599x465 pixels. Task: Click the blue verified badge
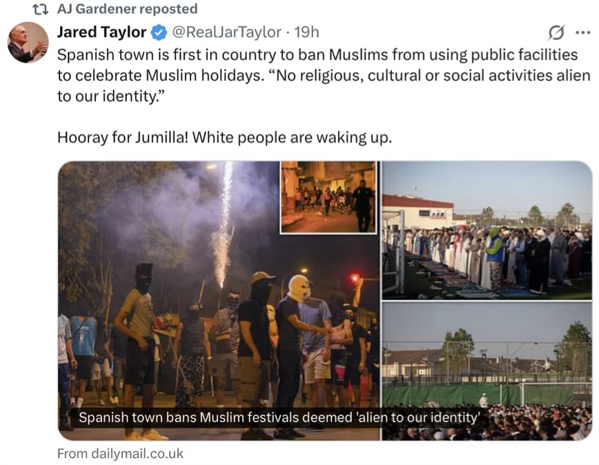(x=159, y=32)
